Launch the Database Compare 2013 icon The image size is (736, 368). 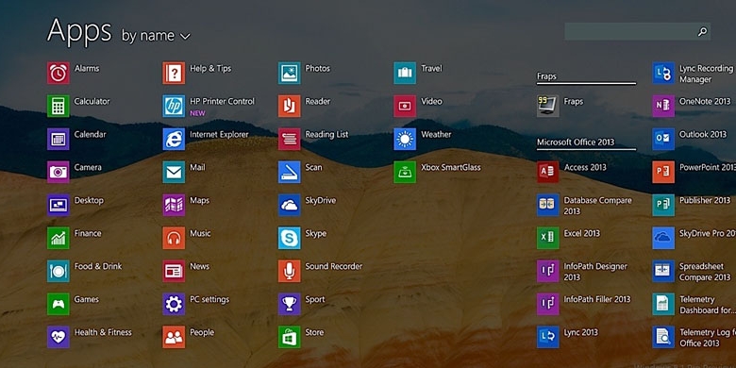pos(548,205)
